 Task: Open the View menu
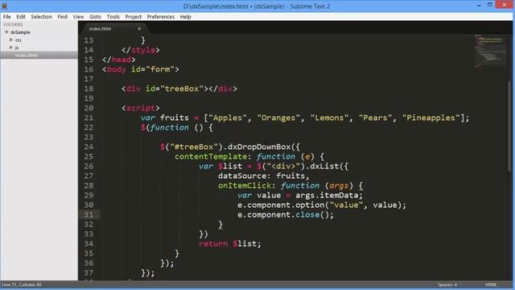click(x=78, y=17)
